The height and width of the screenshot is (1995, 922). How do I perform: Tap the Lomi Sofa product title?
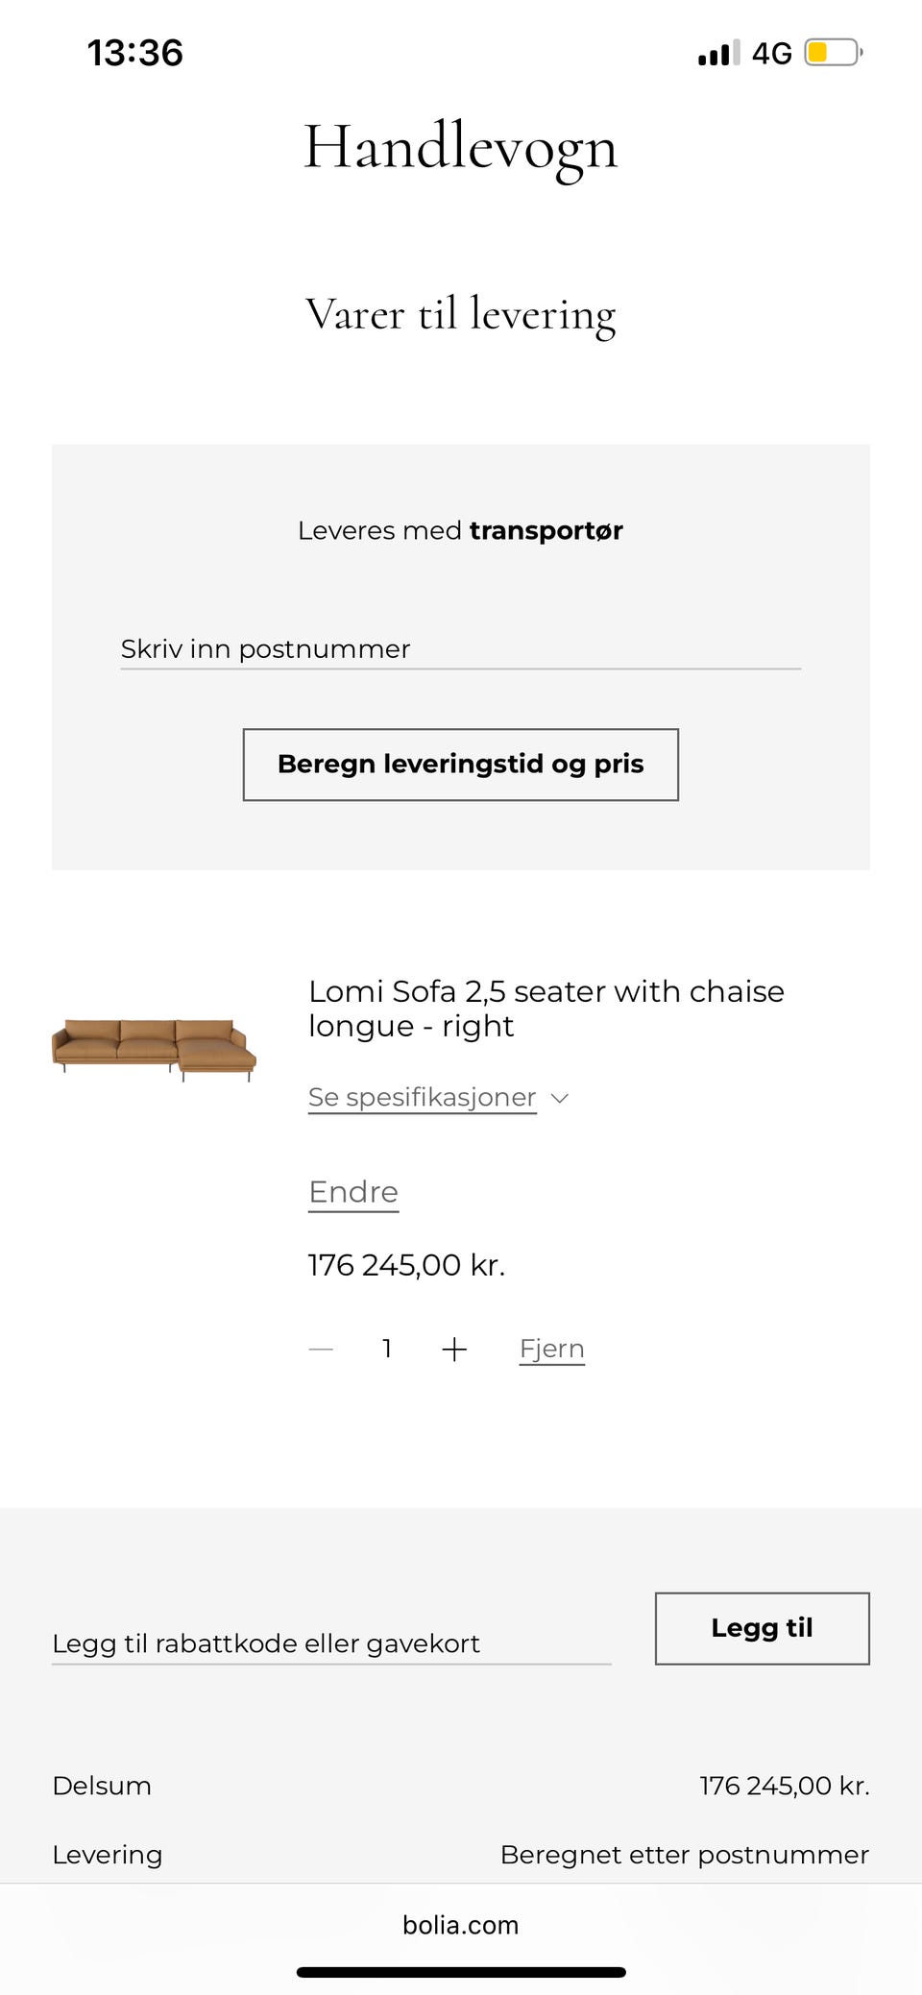(546, 1009)
